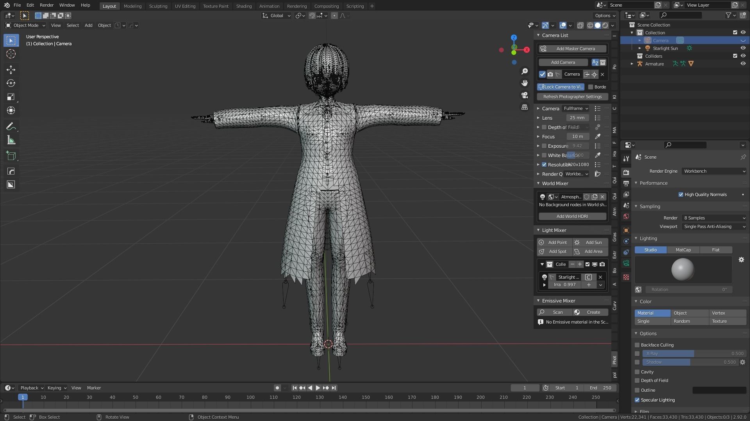The image size is (750, 421).
Task: Enable Exposure checkbox
Action: click(x=544, y=146)
